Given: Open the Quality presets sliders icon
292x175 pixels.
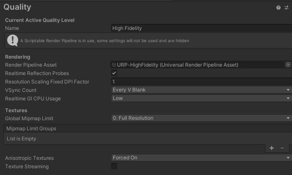Looking at the screenshot, I should pyautogui.click(x=287, y=8).
